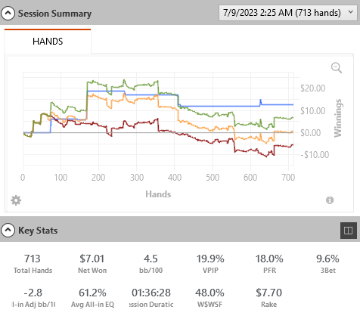
Task: Click the VPIP 19.9% stat
Action: tap(210, 264)
